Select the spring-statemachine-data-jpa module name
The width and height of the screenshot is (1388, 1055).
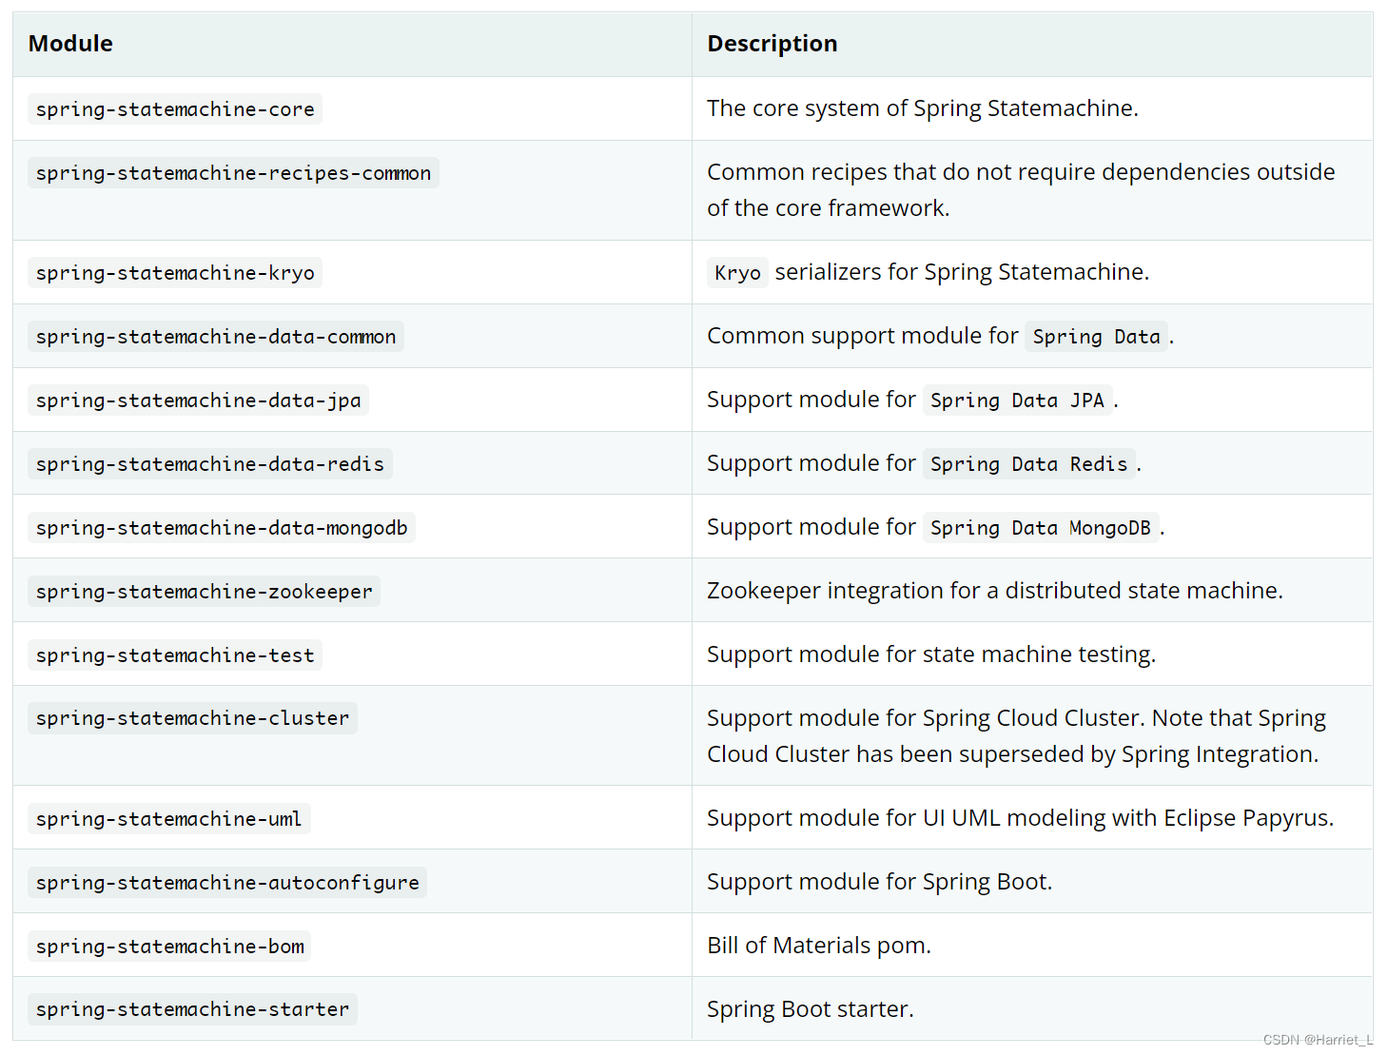click(x=198, y=401)
